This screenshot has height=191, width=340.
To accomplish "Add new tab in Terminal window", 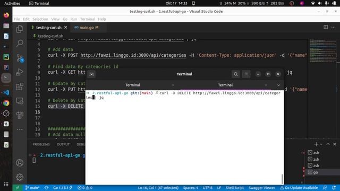I will tap(91, 74).
